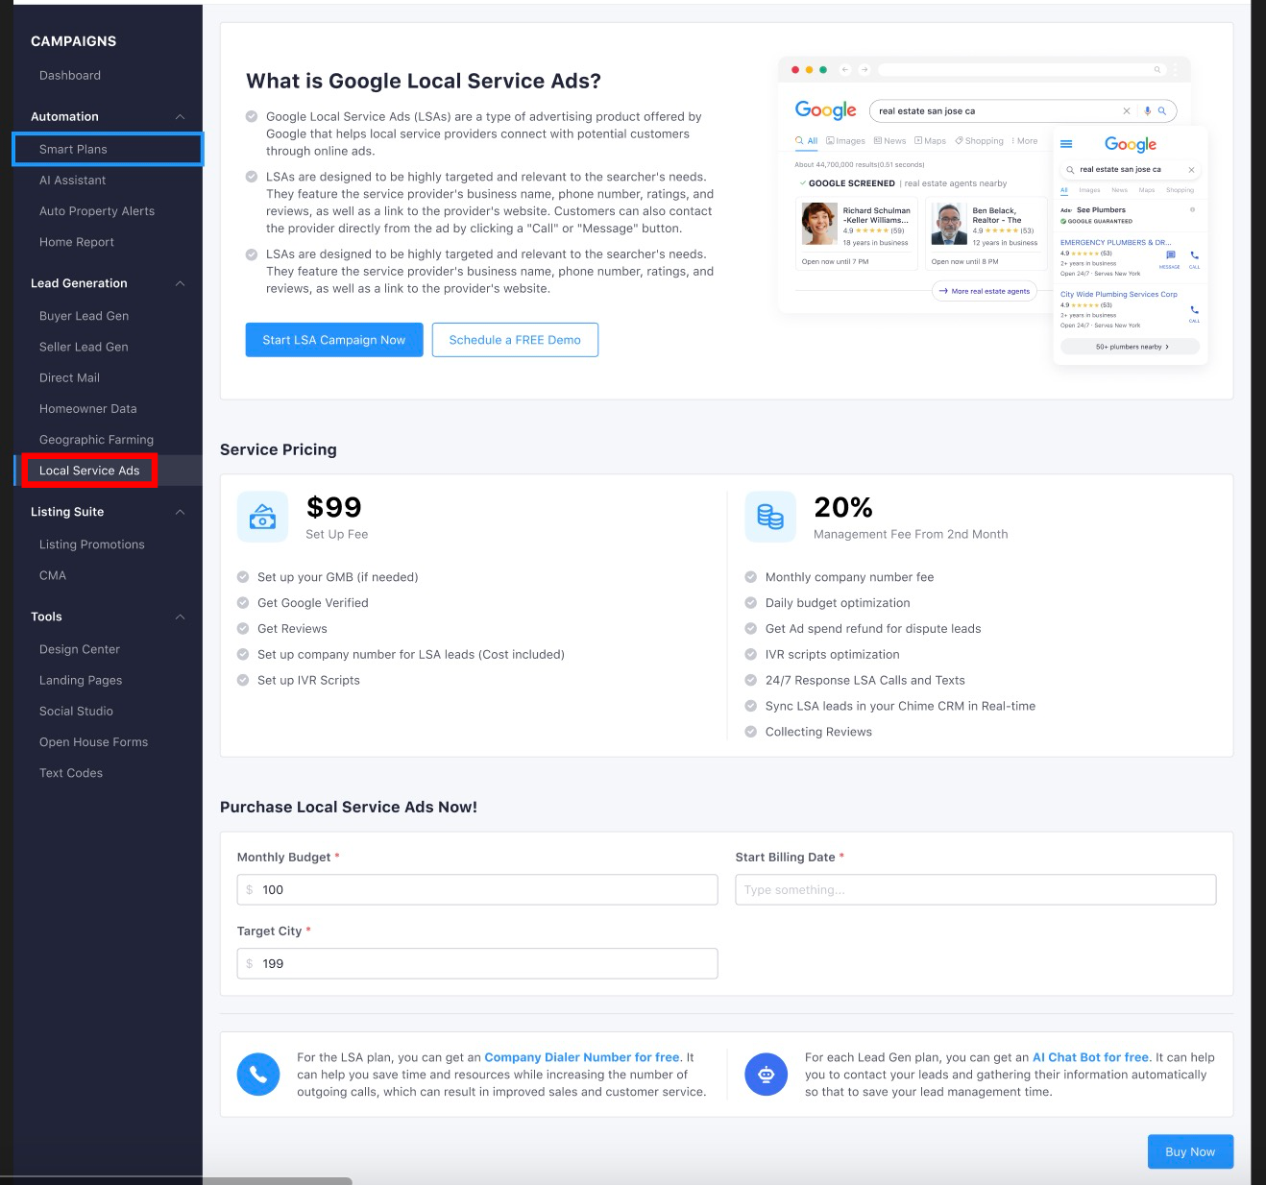Open Listing Promotions

click(92, 544)
